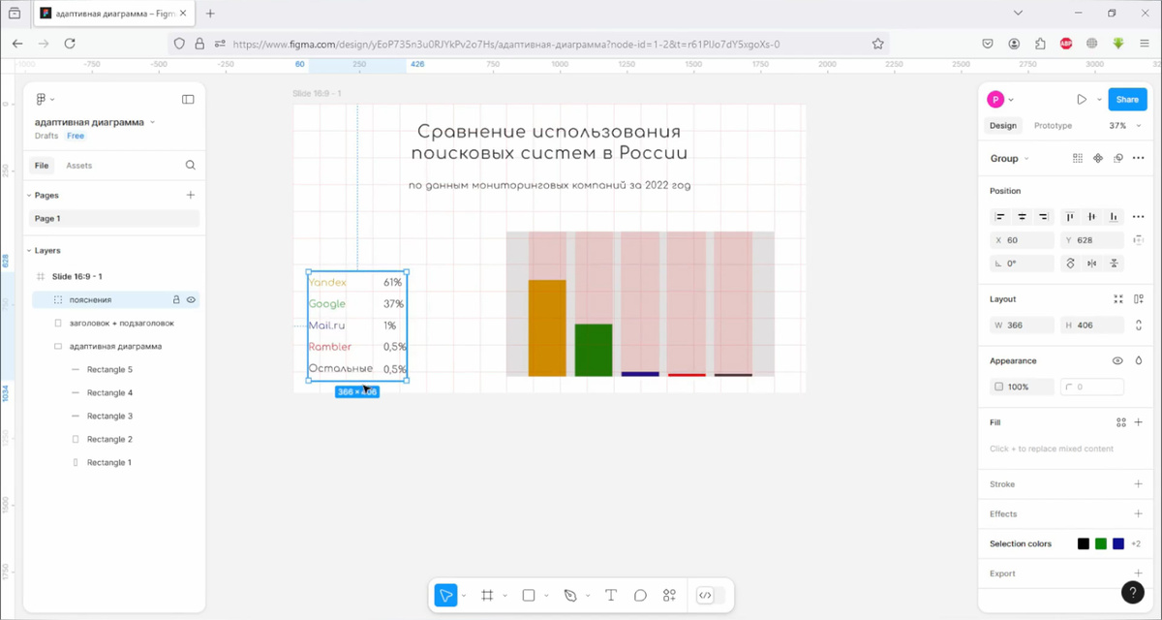Screen dimensions: 1162x620
Task: Select the Comment tool
Action: point(640,596)
